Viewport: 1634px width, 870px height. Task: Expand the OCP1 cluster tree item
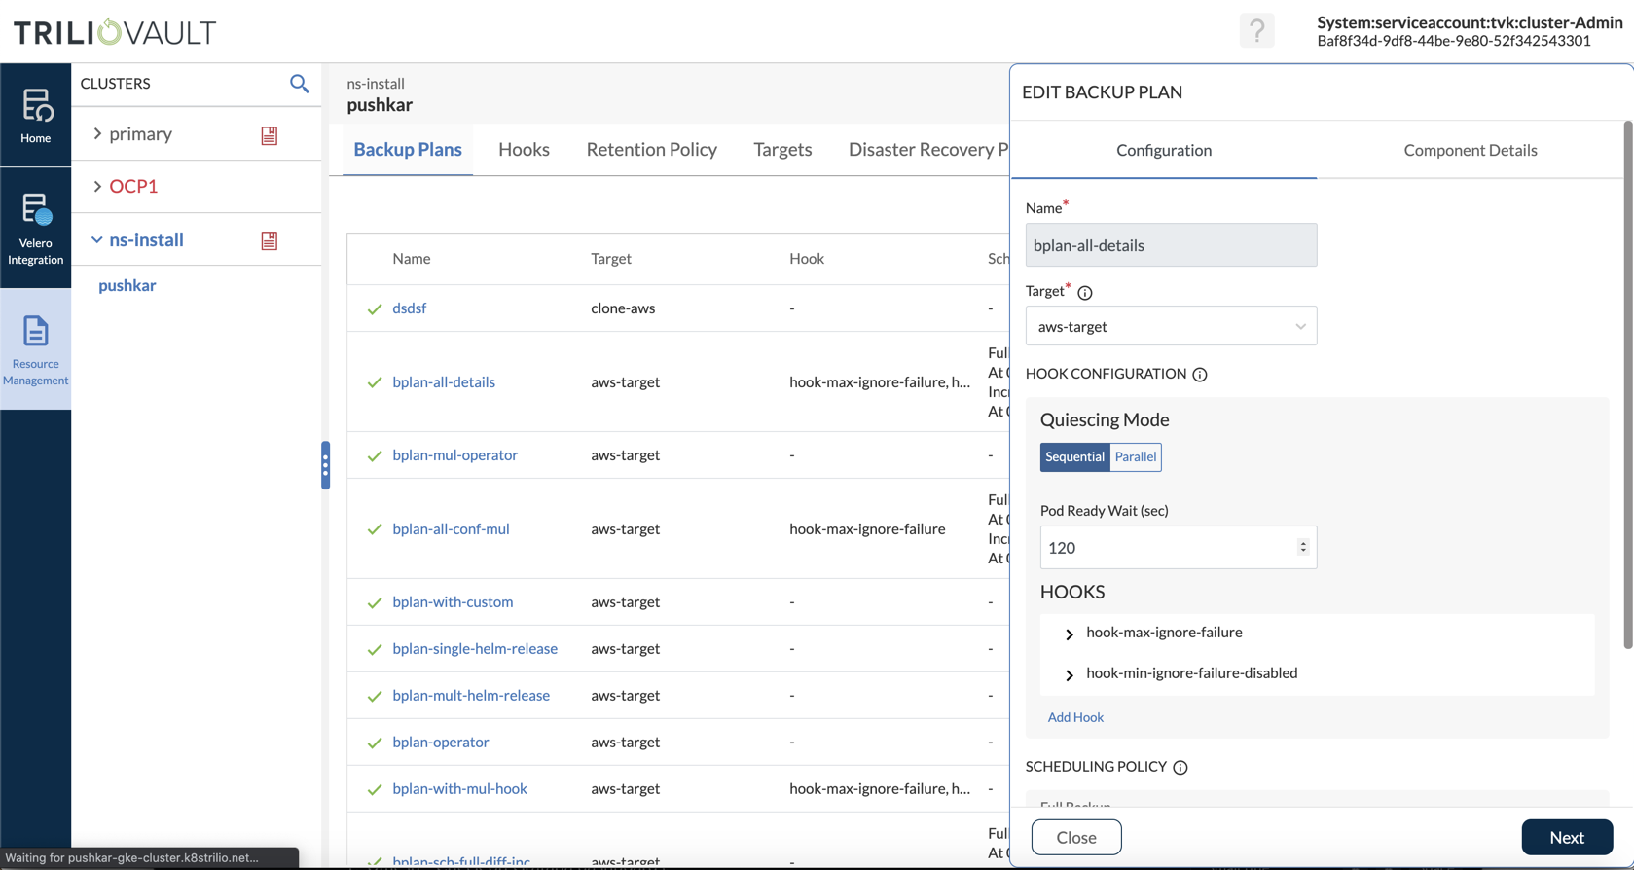click(97, 186)
